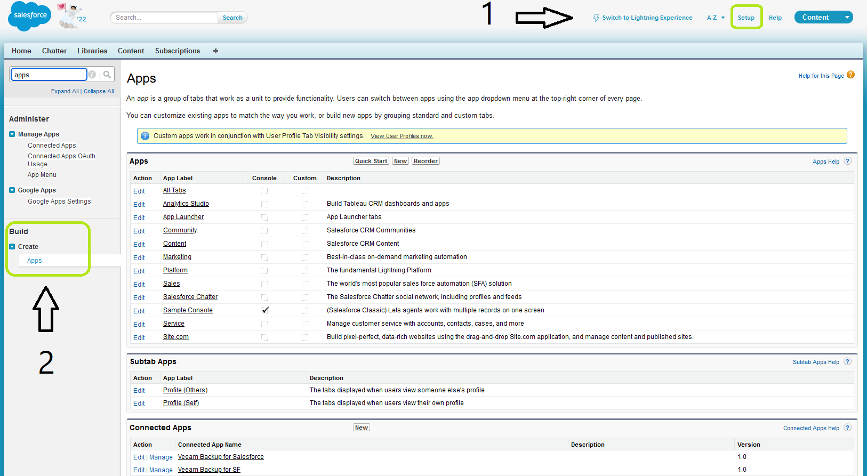
Task: Click the Quick Start button
Action: (371, 161)
